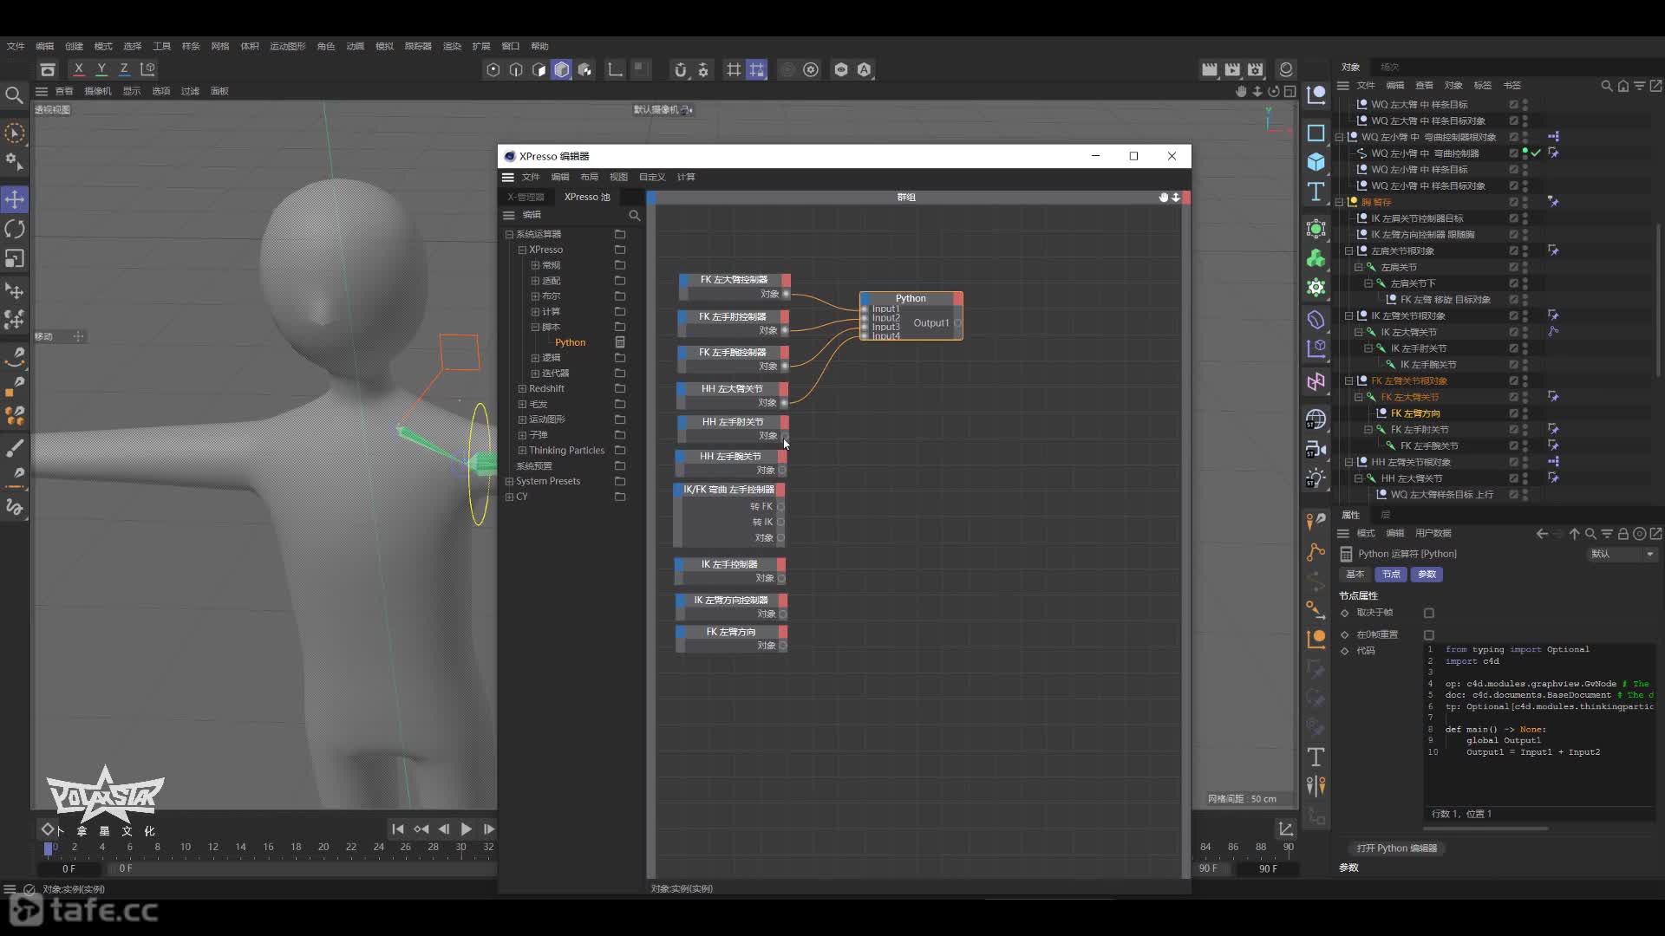Click the HH 左手肘关节 node 对象 output port

[x=784, y=436]
